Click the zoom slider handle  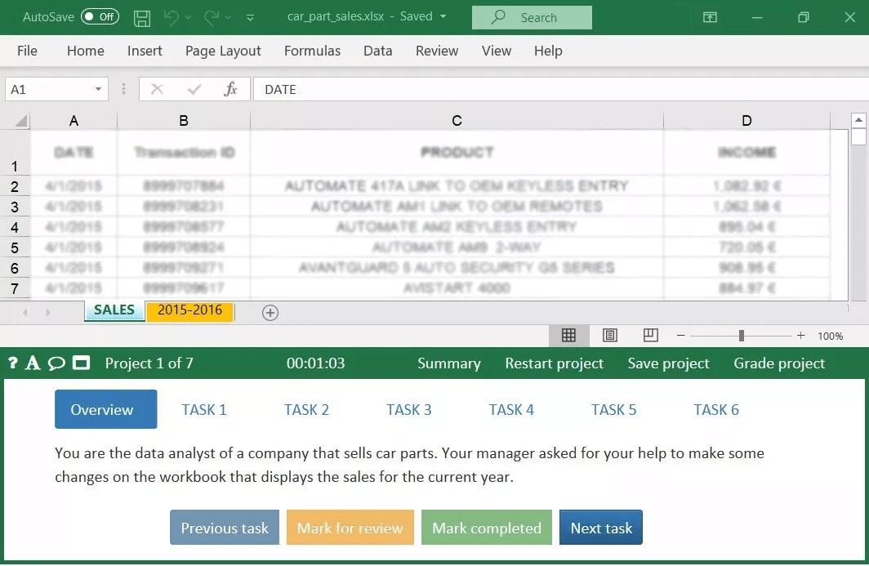pyautogui.click(x=742, y=336)
